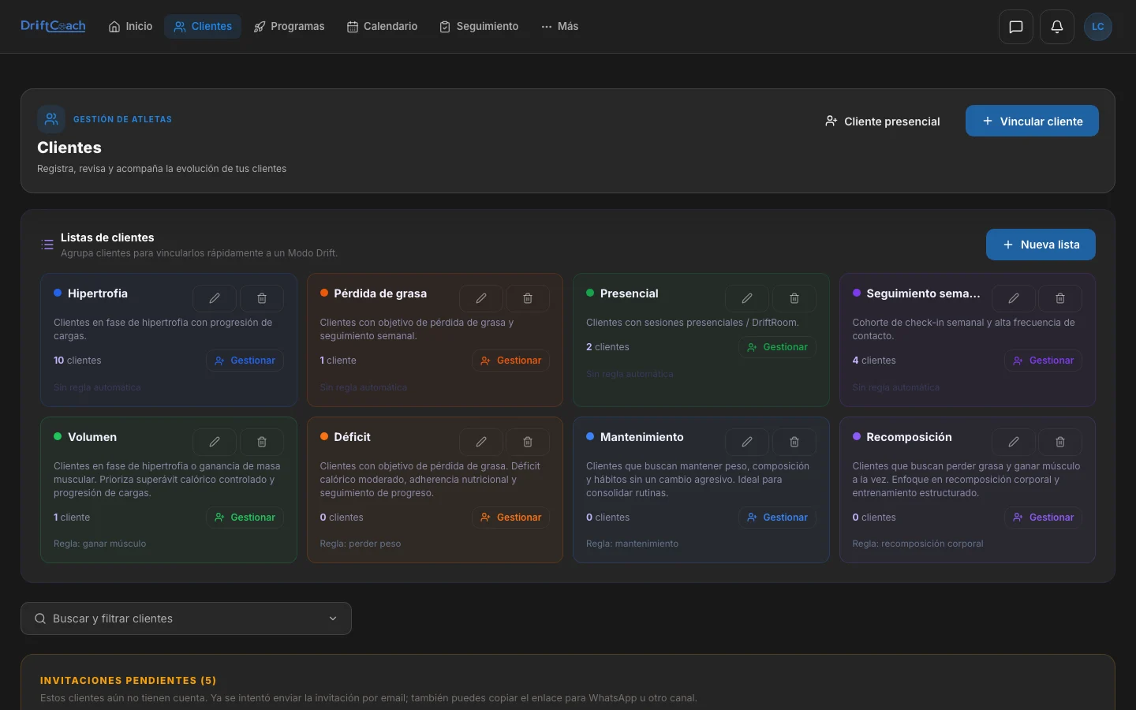This screenshot has height=710, width=1136.
Task: Edit the Presencial list
Action: [747, 298]
